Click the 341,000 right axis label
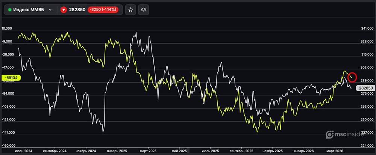 tap(367, 29)
